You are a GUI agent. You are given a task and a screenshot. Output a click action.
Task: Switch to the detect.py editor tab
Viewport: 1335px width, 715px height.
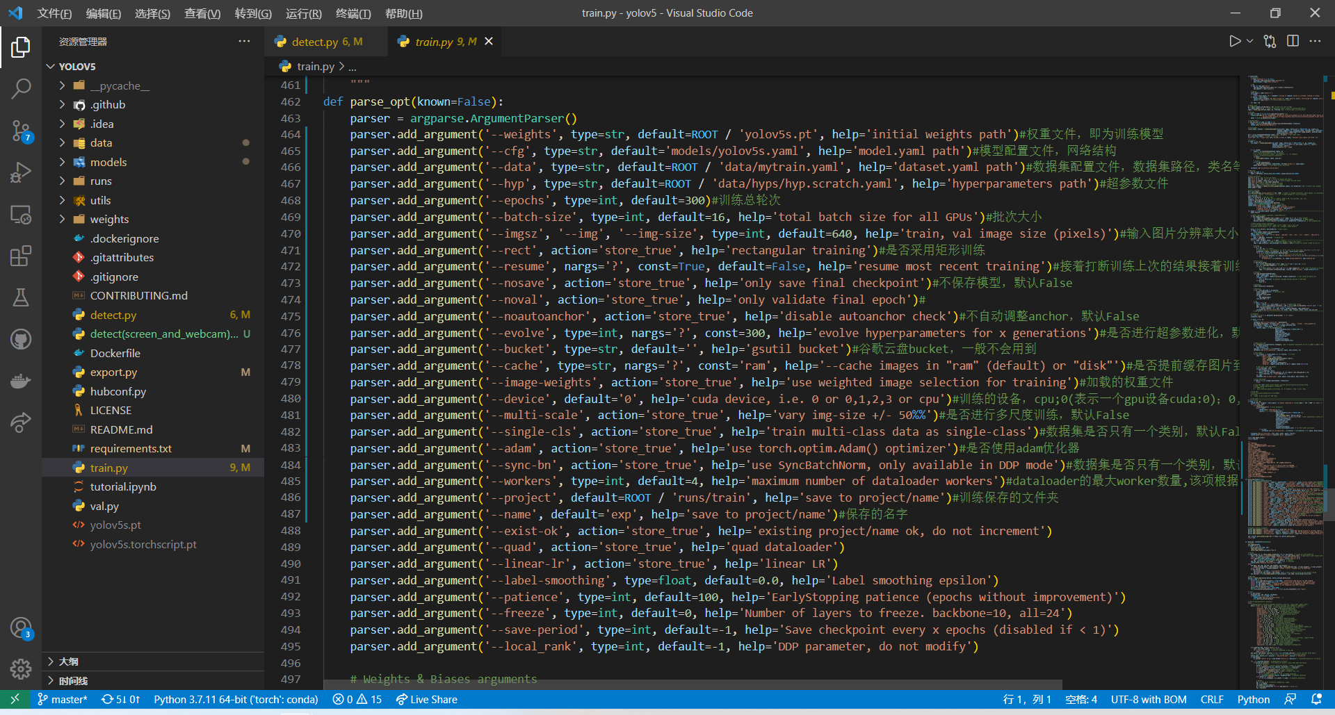(x=325, y=42)
